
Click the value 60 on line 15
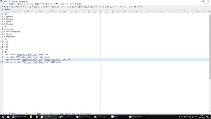point(7,50)
